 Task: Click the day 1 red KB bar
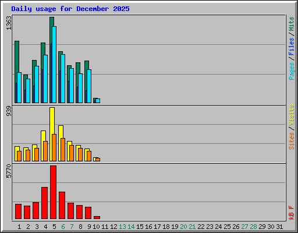tap(18, 211)
